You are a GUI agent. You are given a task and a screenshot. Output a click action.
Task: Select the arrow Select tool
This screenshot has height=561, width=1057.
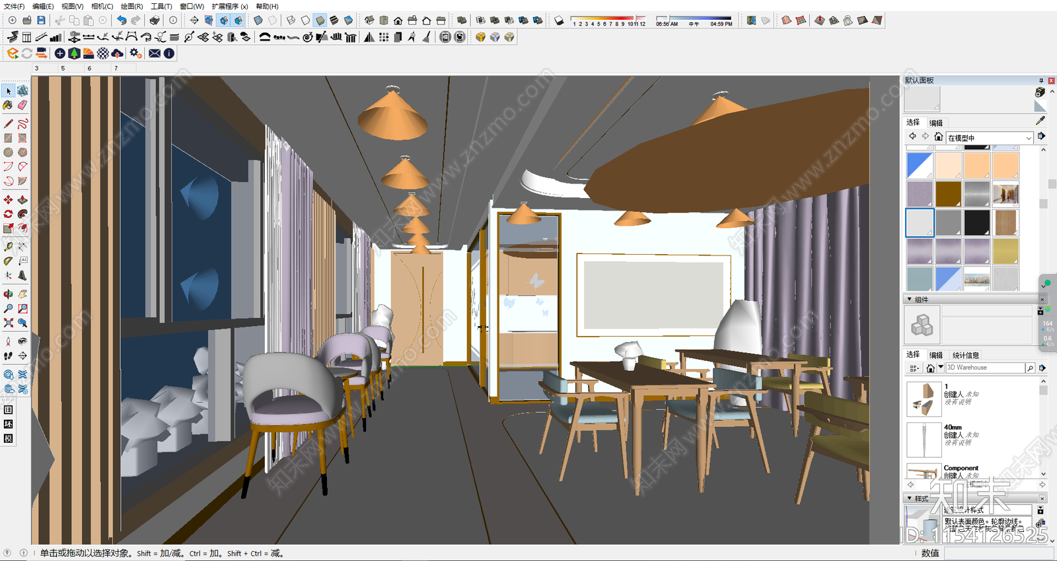9,91
